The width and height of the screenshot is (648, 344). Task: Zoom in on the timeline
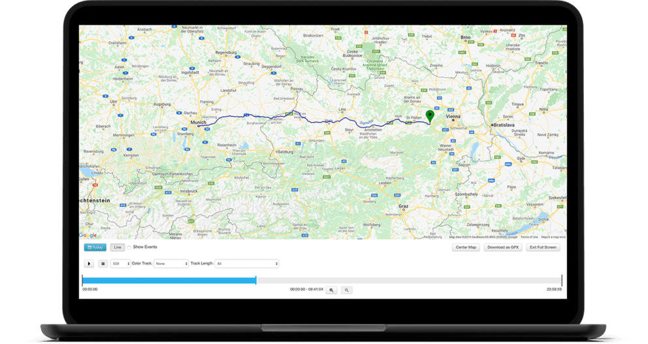pyautogui.click(x=331, y=290)
